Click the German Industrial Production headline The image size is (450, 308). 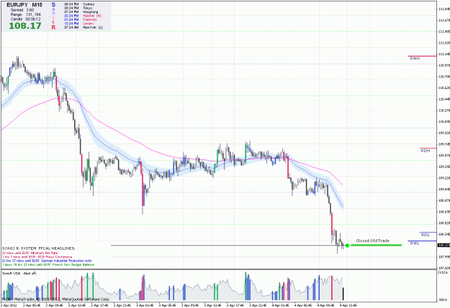[47, 261]
